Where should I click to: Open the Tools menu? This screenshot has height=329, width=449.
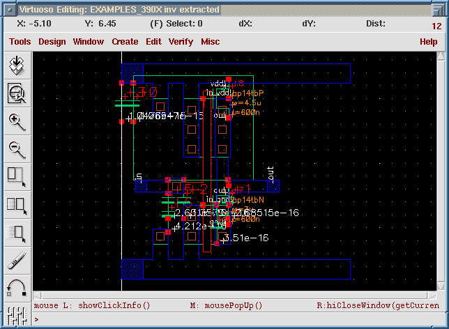tap(20, 42)
